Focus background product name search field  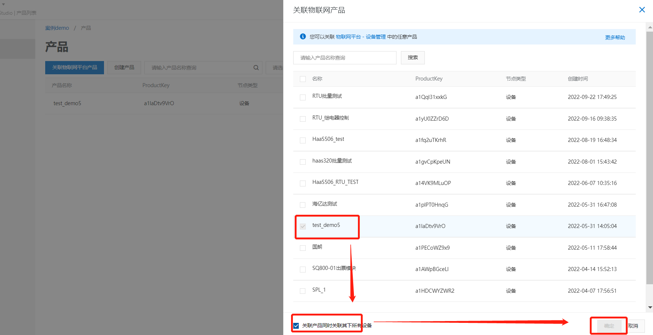(203, 68)
